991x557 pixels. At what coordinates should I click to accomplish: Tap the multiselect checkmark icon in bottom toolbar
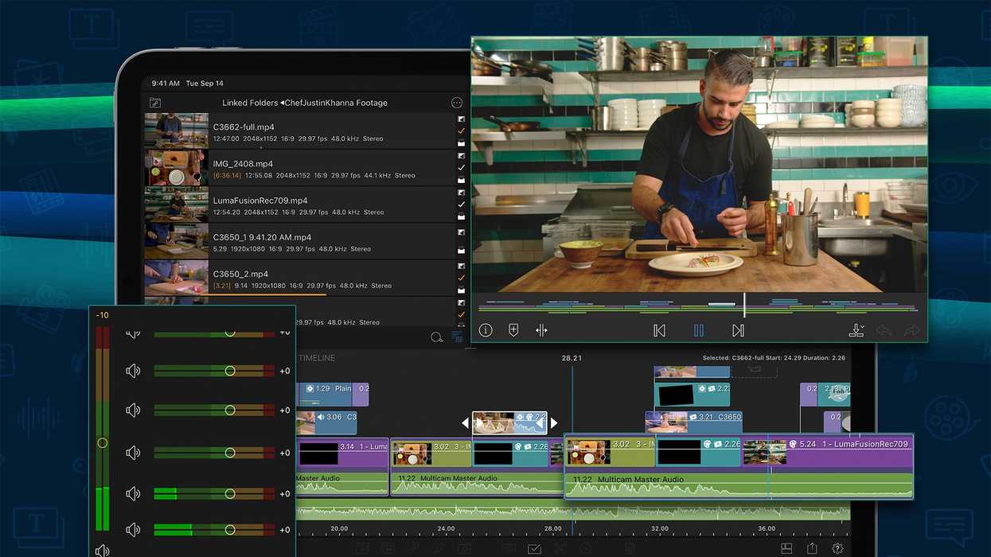[535, 549]
